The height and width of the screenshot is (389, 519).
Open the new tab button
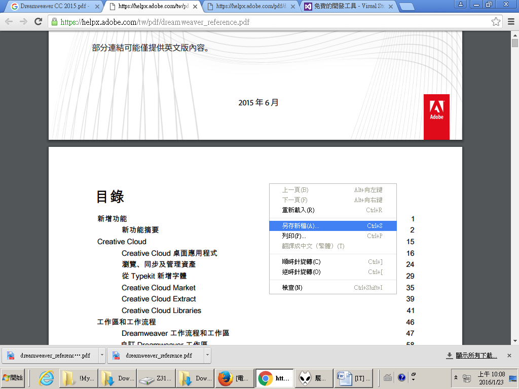406,6
